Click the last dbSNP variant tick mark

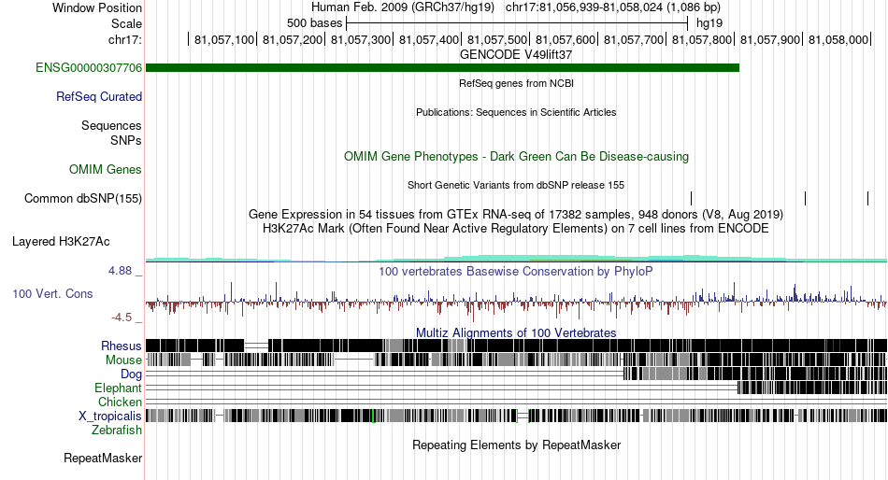coord(867,199)
